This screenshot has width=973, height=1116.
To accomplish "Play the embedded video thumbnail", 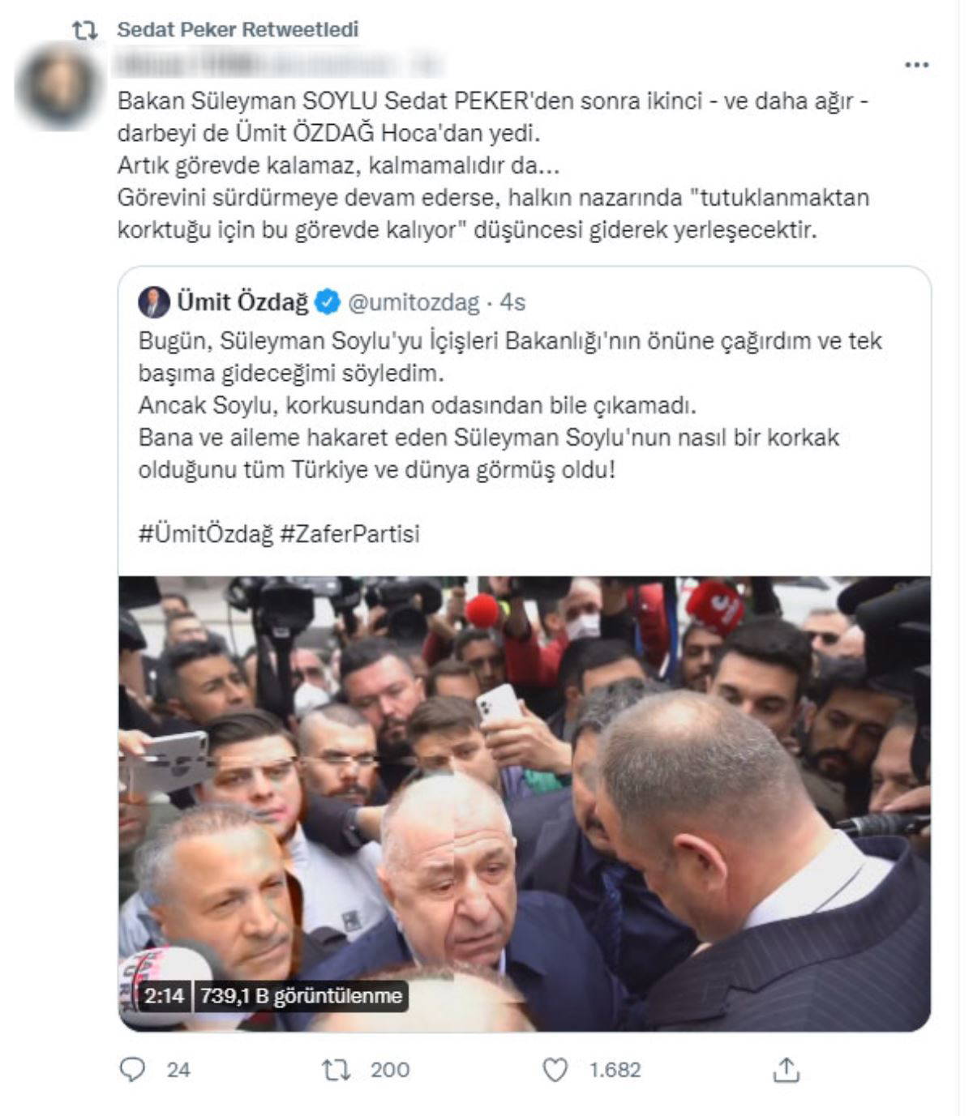I will click(525, 804).
